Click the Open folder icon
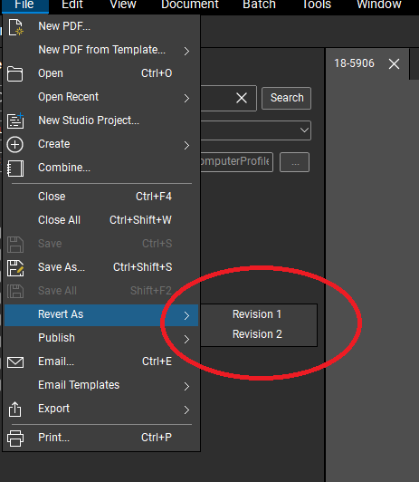Viewport: 419px width, 482px height. pos(14,73)
